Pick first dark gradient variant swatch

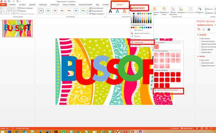[x=156, y=74]
